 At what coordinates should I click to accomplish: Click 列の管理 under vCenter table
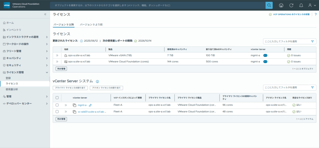61,119
